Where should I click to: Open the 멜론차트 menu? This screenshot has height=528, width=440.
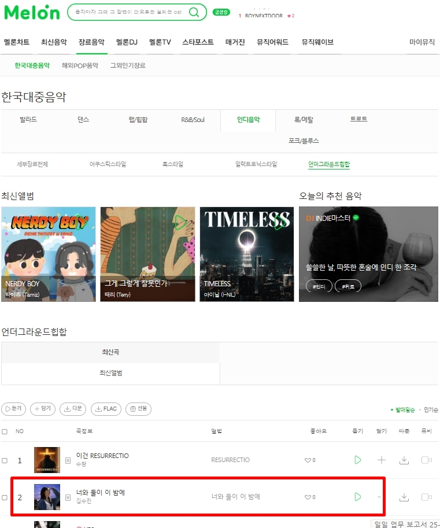(x=17, y=42)
